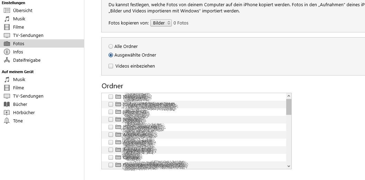Open the Bilder source dropdown
Screen dimensions: 365x180
161,23
